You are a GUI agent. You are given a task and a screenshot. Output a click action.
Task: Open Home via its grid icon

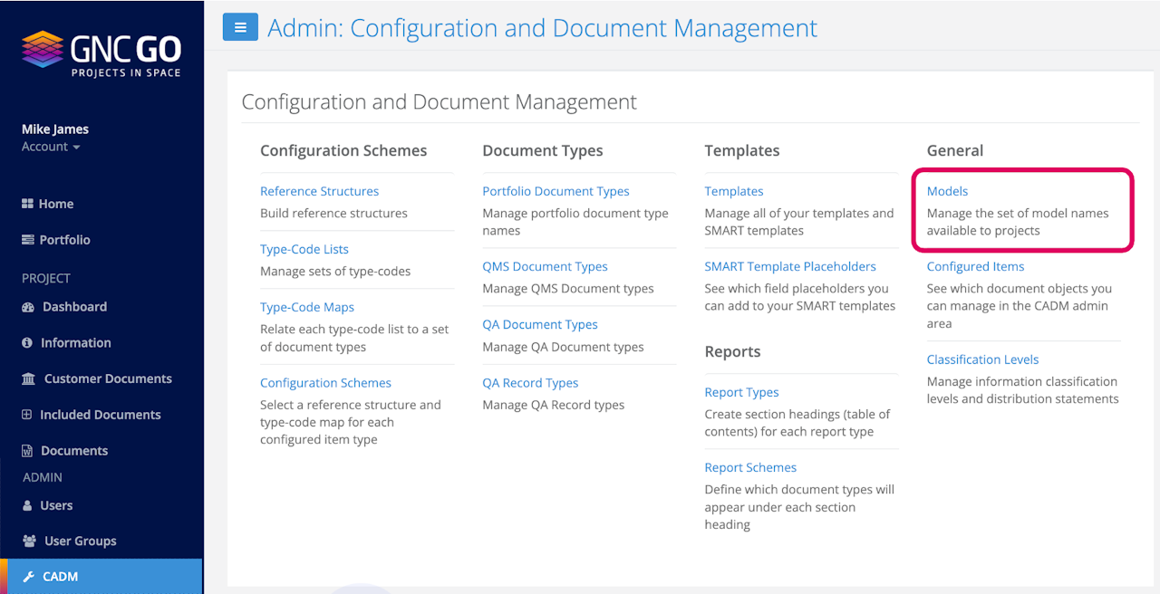[x=27, y=204]
